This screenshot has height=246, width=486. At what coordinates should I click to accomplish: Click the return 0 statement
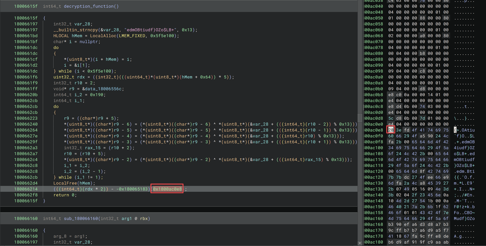tap(63, 195)
